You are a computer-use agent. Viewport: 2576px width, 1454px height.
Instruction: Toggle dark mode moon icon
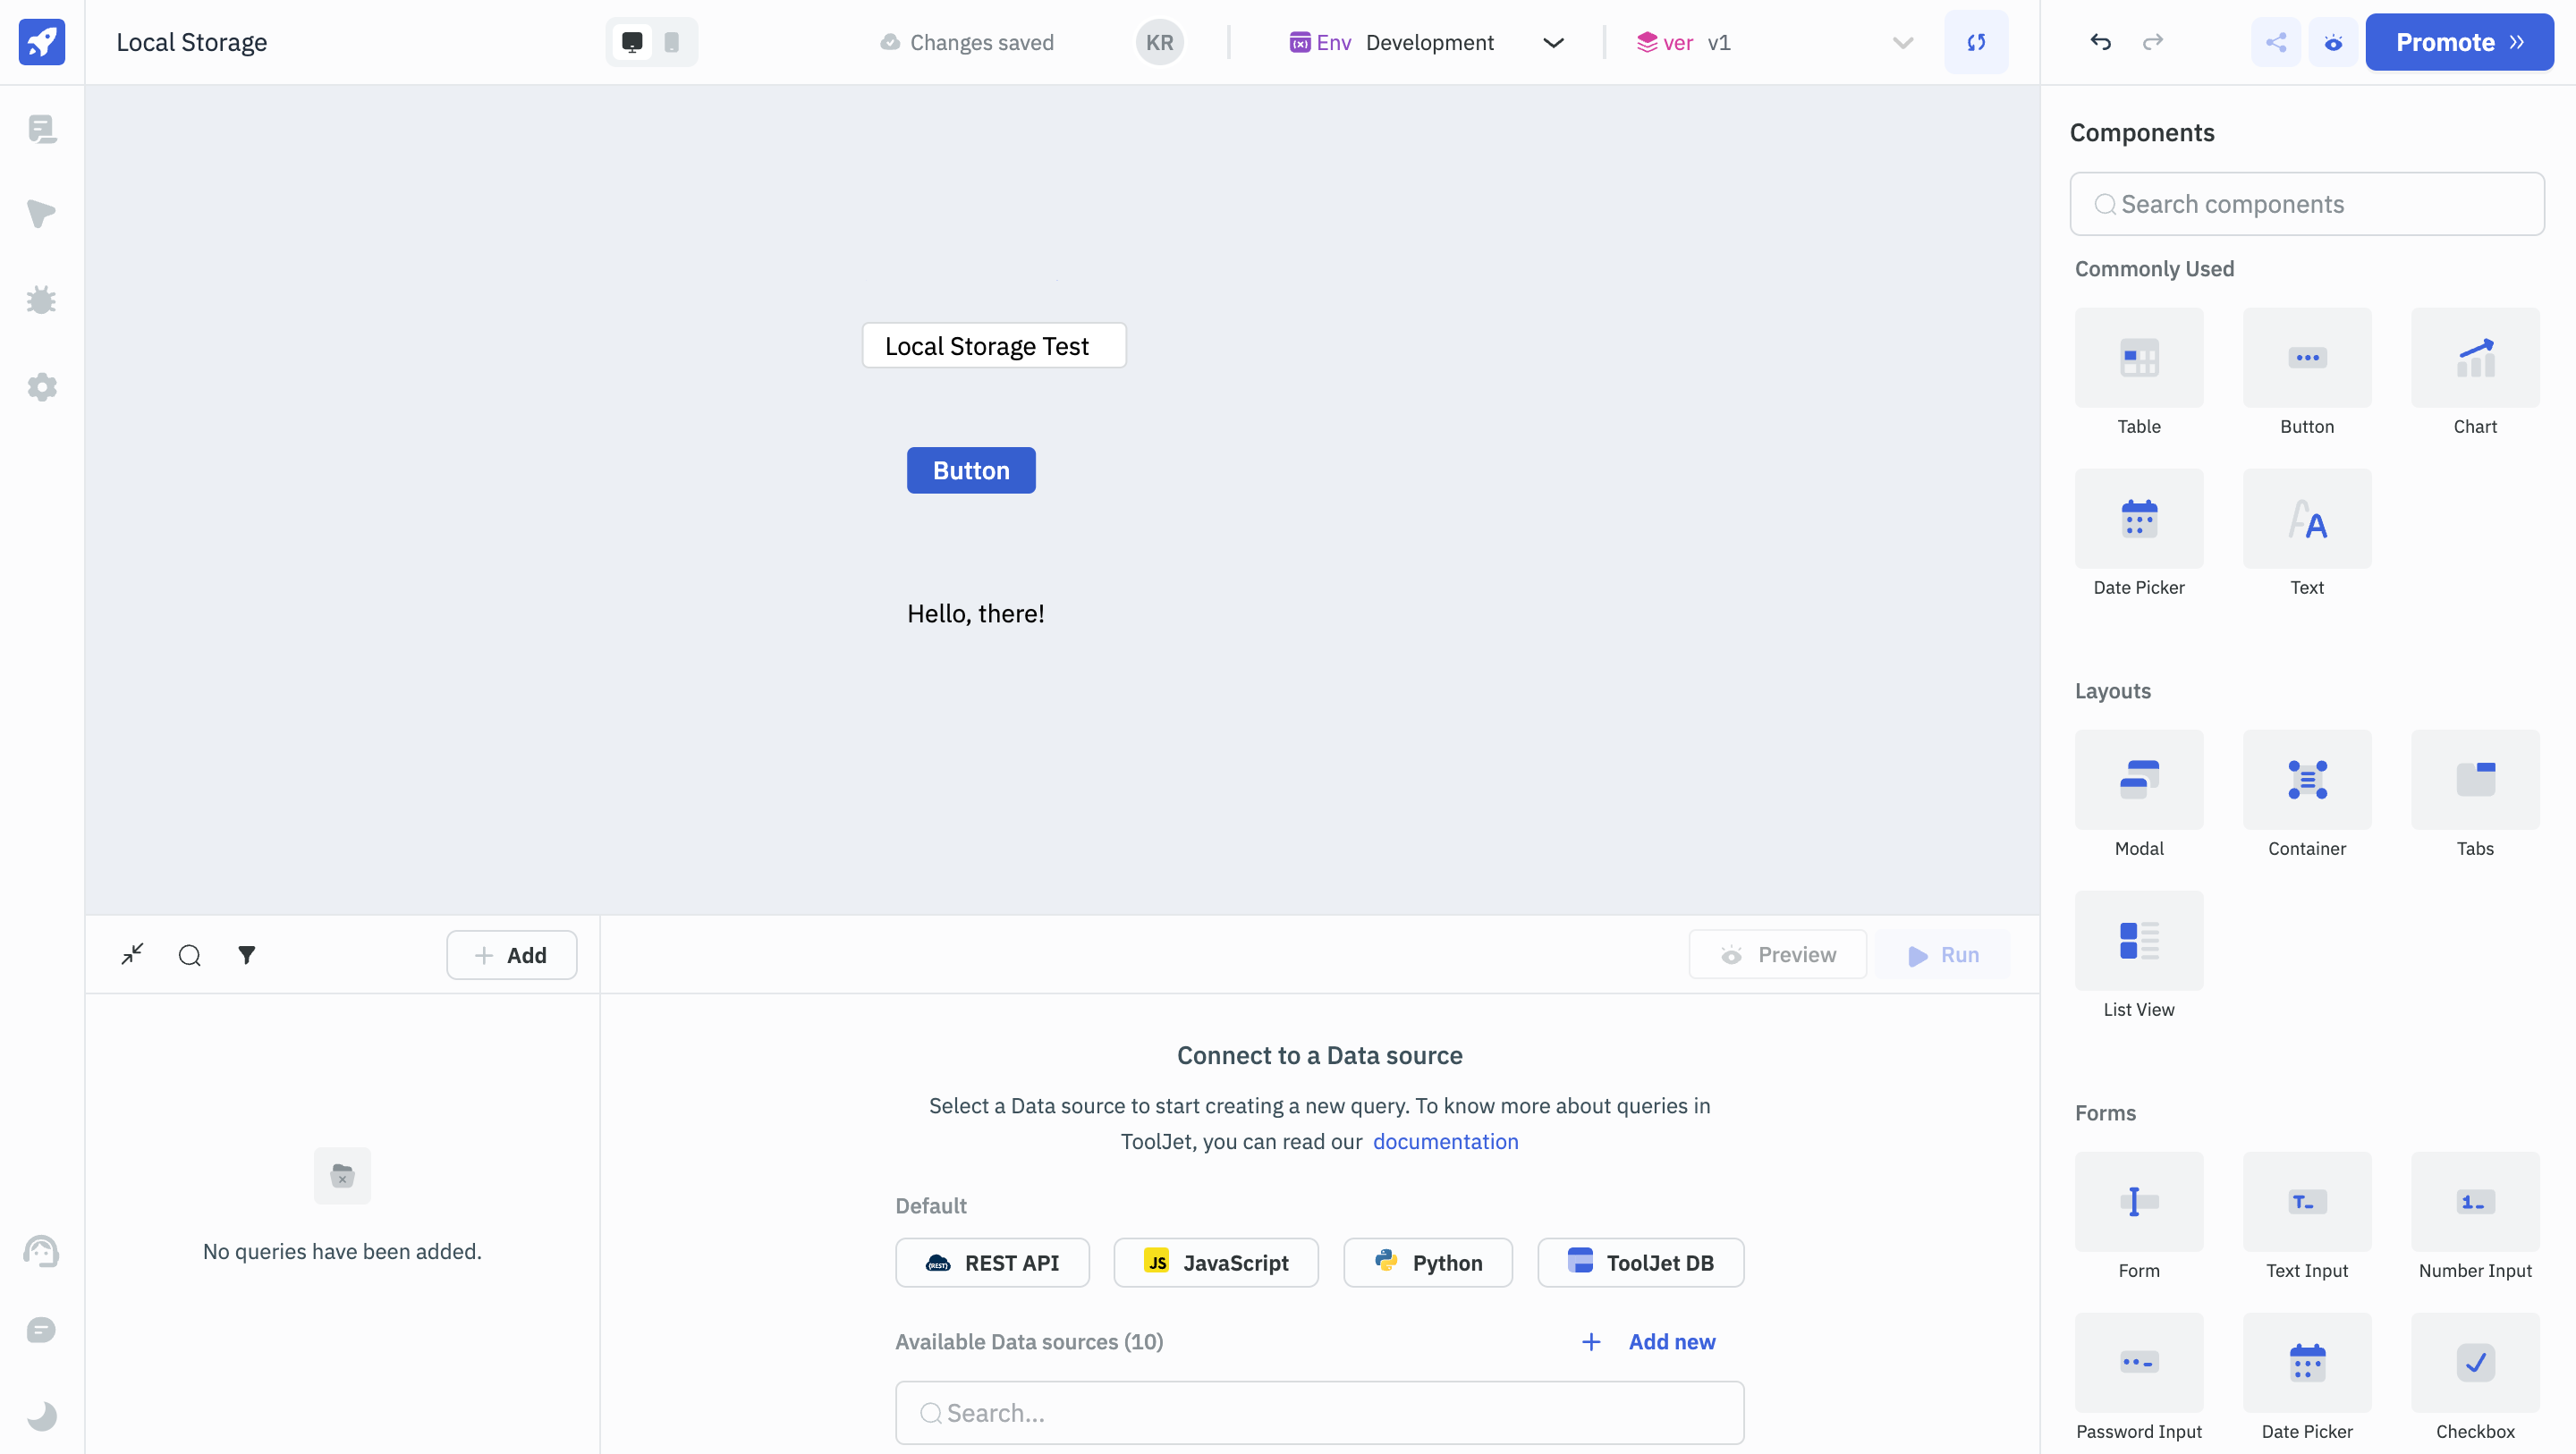tap(42, 1415)
